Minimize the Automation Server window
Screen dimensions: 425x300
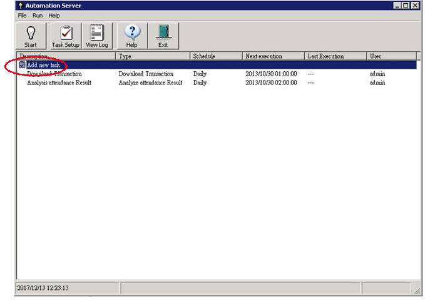pyautogui.click(x=397, y=6)
